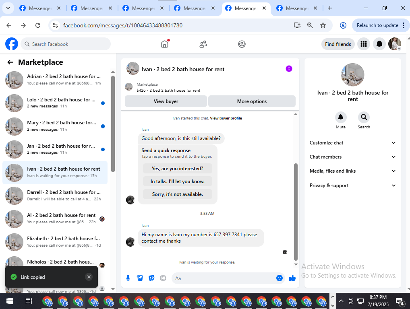The height and width of the screenshot is (309, 410).
Task: Send quick response Sorry, it's not available.
Action: point(177,194)
